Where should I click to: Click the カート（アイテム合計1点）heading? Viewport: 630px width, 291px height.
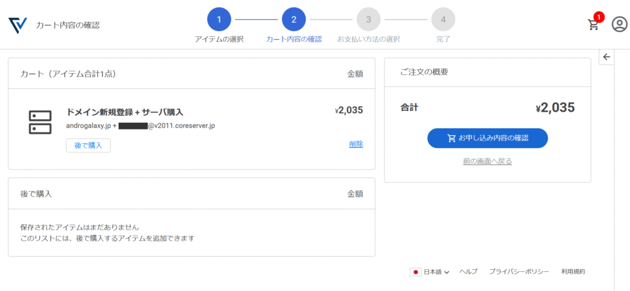(x=69, y=74)
